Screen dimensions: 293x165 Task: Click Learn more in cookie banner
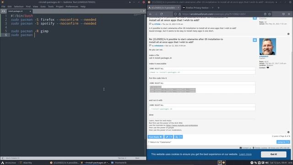[245, 154]
